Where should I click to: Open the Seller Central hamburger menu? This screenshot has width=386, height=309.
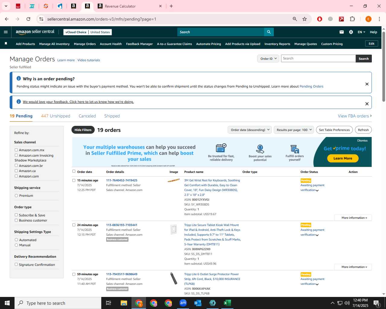click(x=6, y=32)
